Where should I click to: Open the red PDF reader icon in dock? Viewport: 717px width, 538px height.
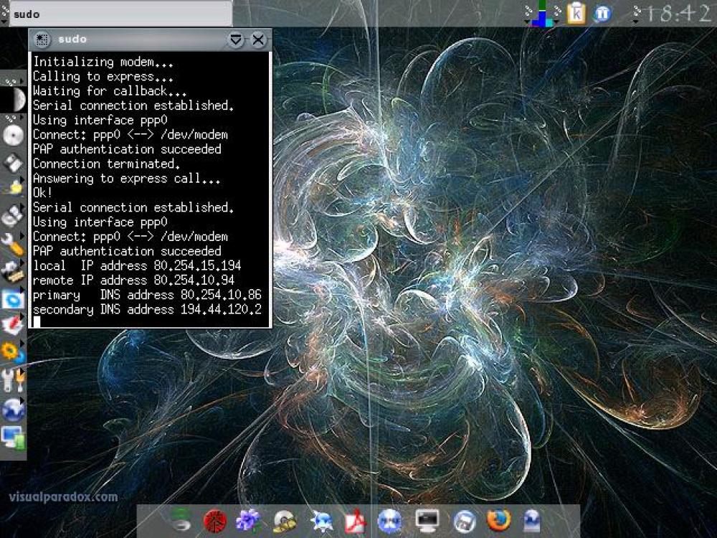pyautogui.click(x=356, y=522)
